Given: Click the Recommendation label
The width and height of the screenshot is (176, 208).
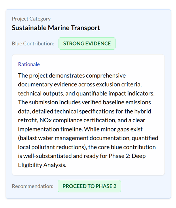Looking at the screenshot, I should 33,186.
